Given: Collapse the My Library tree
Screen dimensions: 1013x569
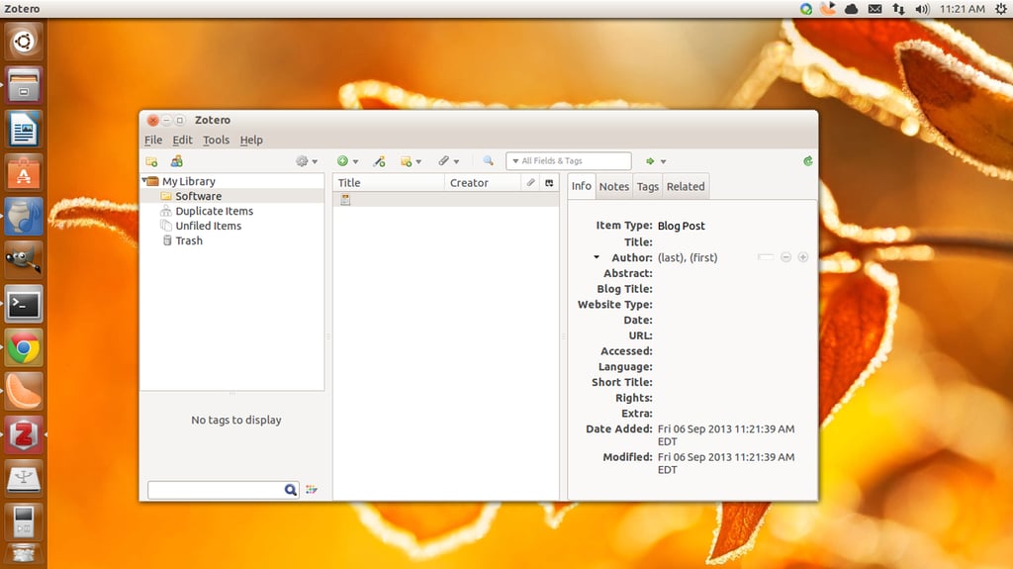Looking at the screenshot, I should pyautogui.click(x=144, y=181).
